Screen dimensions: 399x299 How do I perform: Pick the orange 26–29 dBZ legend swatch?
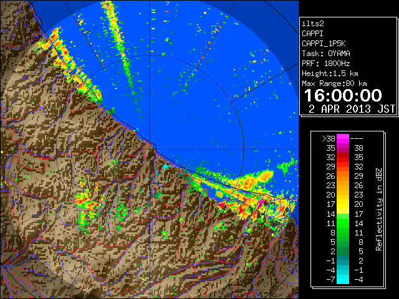(343, 176)
